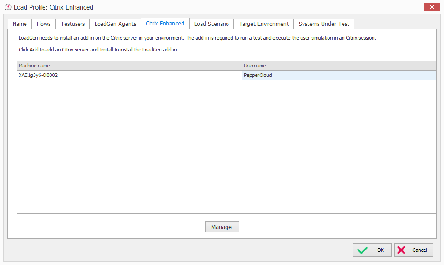Click the green checkmark icon on OK
This screenshot has width=444, height=265.
pos(363,250)
